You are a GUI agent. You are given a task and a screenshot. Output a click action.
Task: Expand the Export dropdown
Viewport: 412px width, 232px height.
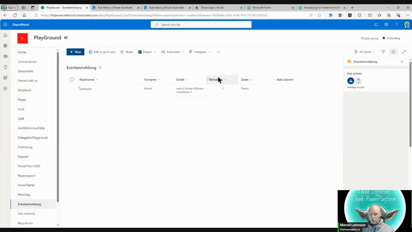pyautogui.click(x=147, y=52)
